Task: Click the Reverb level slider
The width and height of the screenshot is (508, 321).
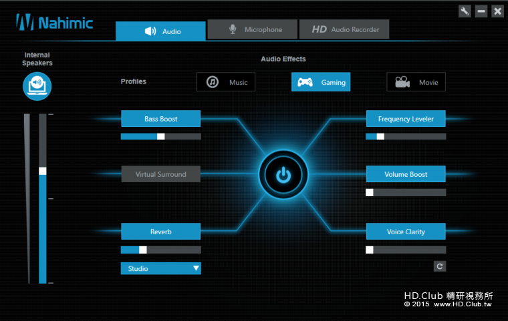Action: [x=160, y=250]
